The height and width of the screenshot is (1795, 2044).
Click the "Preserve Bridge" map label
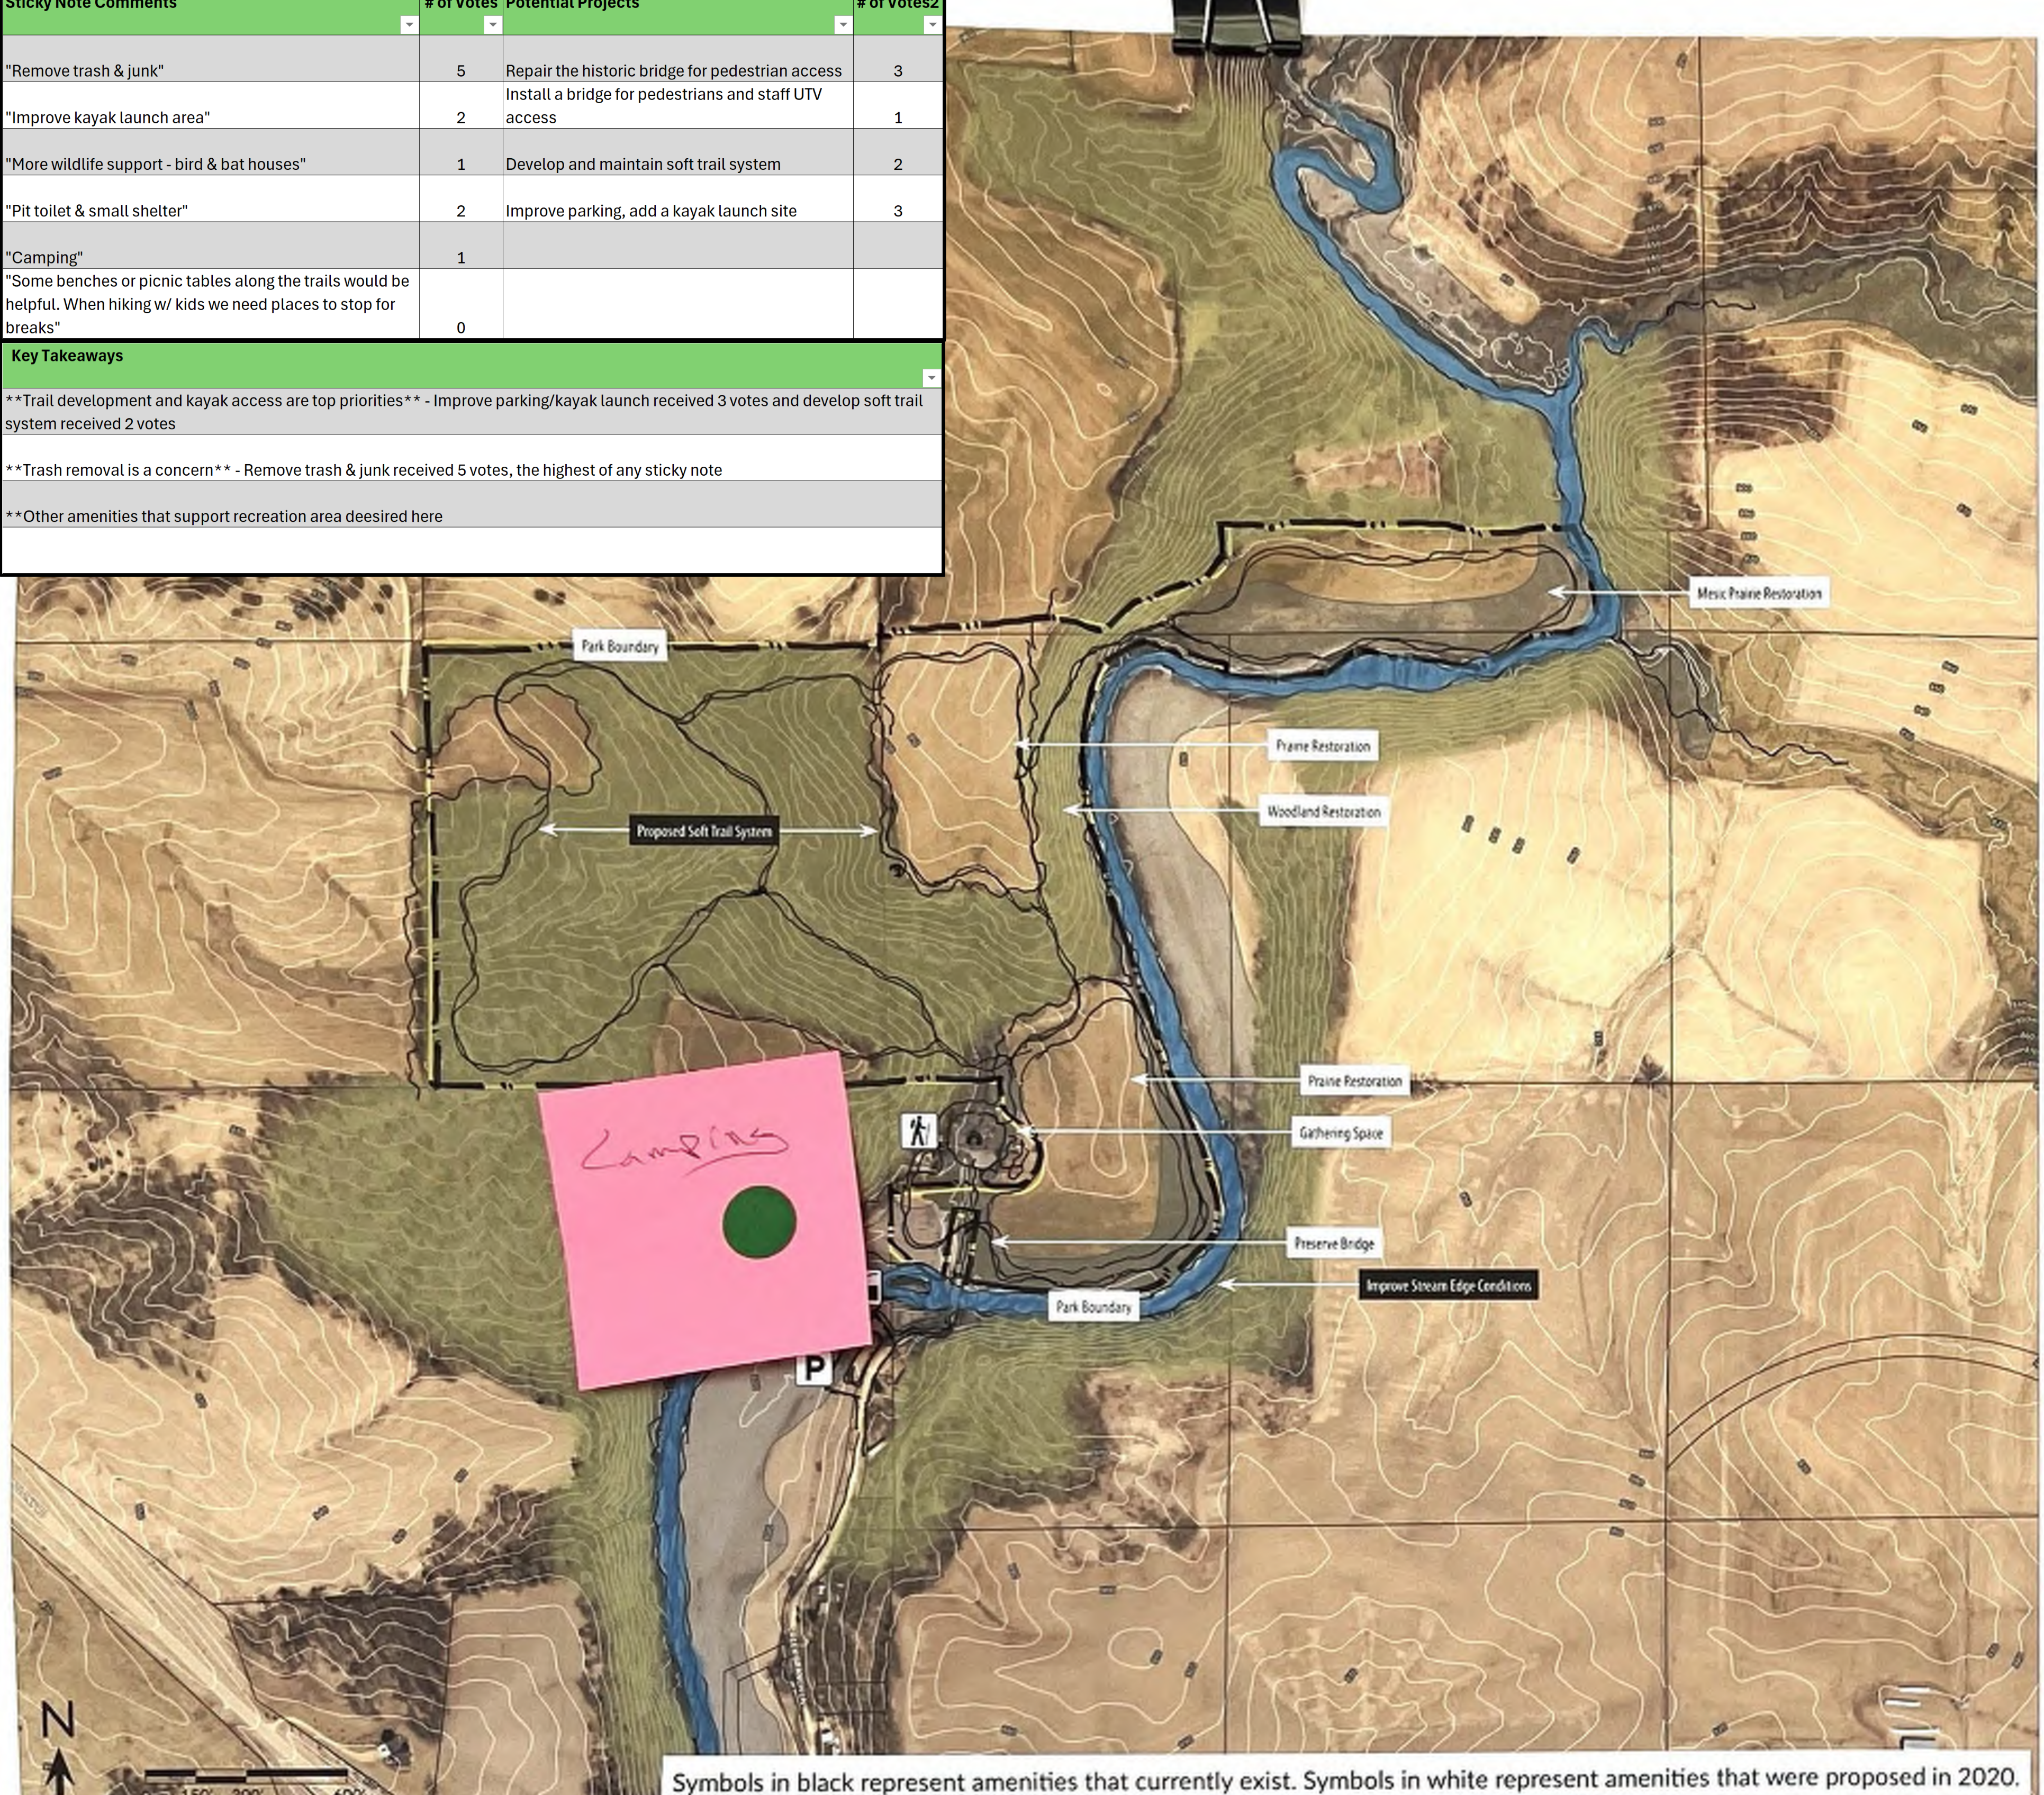pos(1334,1243)
